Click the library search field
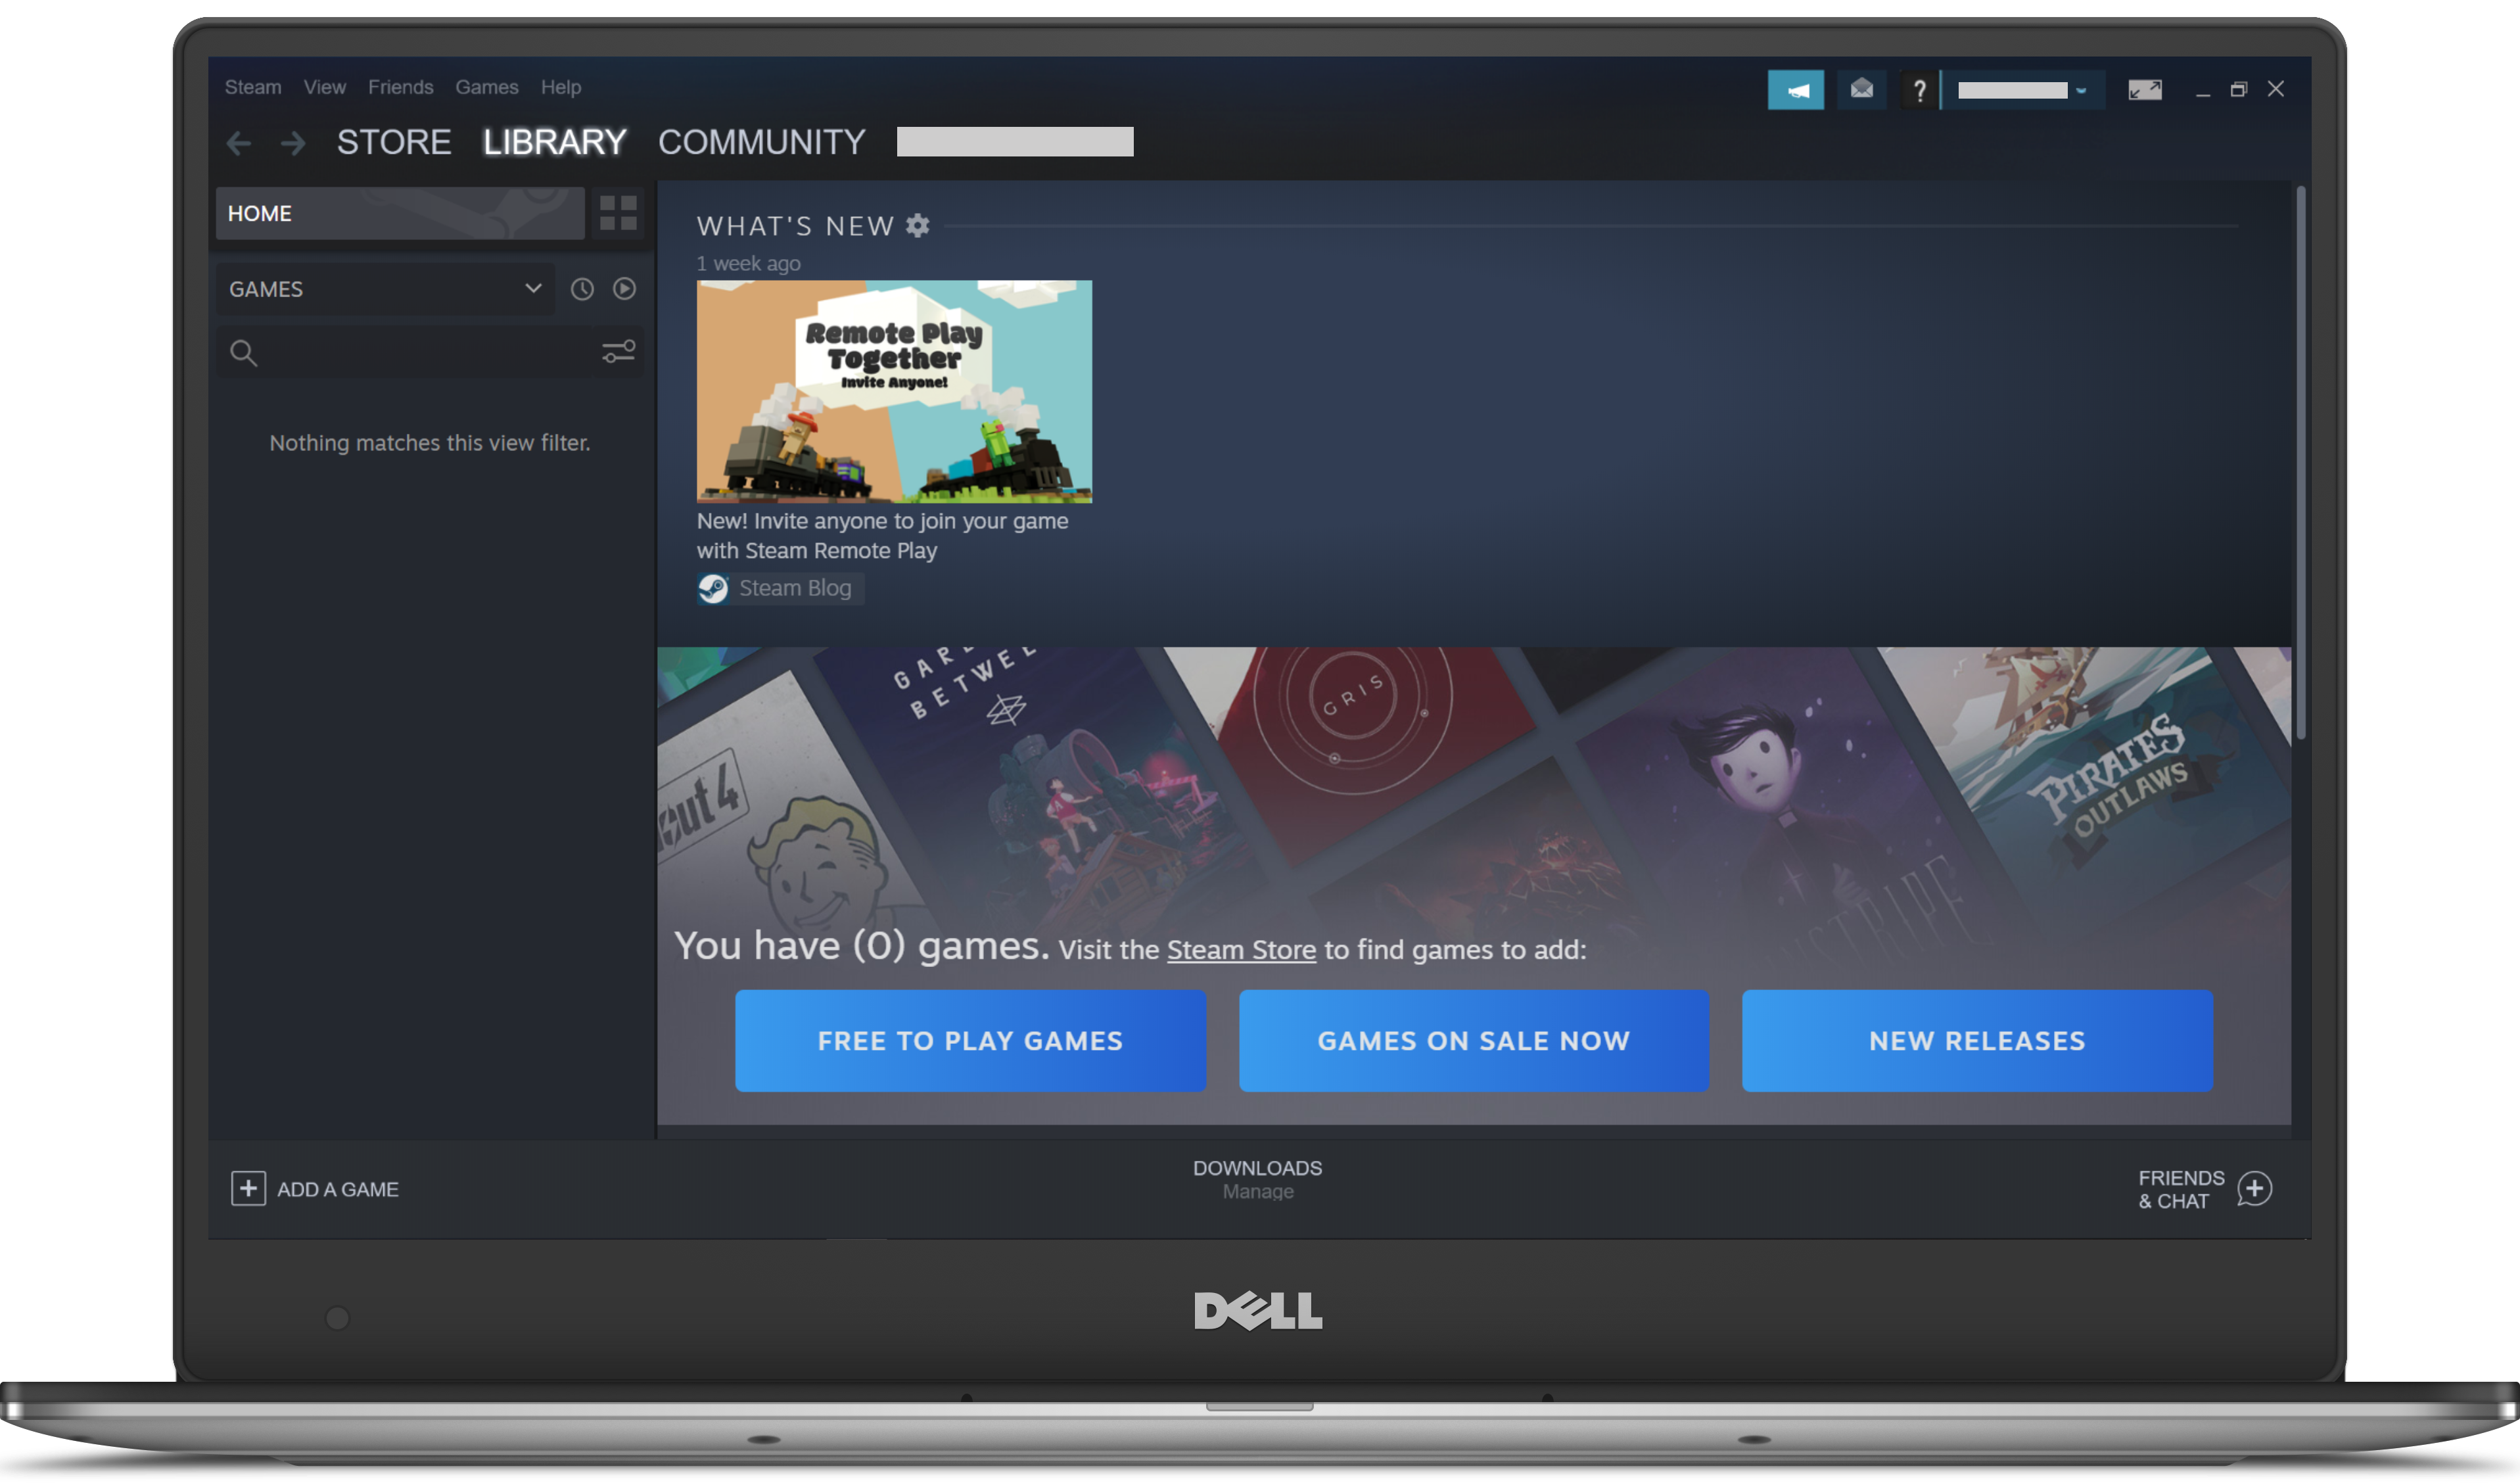The image size is (2520, 1483). tap(400, 352)
